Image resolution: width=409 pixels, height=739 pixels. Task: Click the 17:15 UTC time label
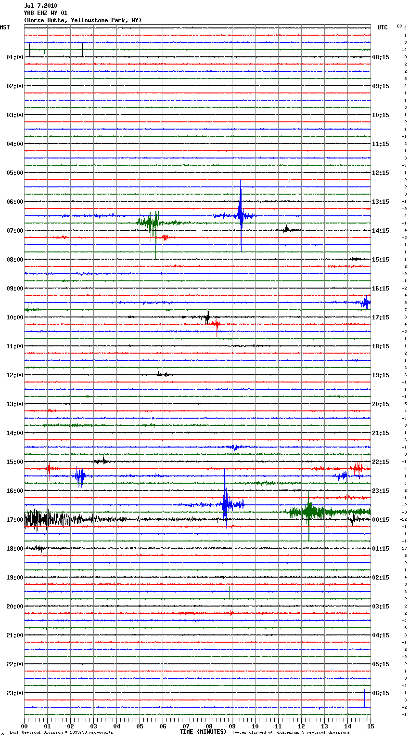381,317
